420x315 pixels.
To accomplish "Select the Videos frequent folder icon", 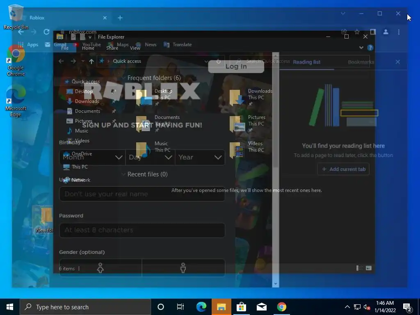I will tap(237, 150).
